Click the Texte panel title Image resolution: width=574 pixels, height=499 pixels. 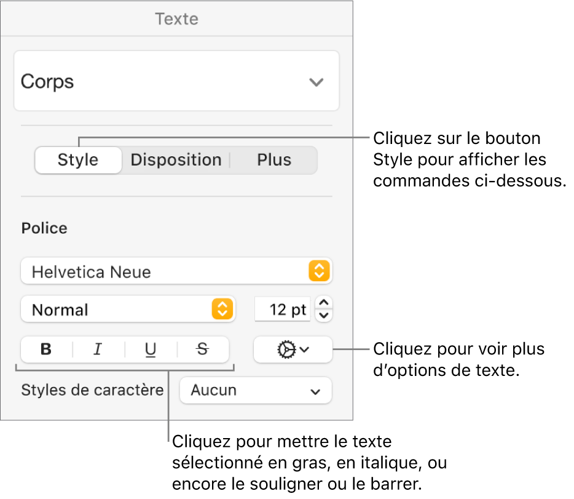pyautogui.click(x=176, y=19)
